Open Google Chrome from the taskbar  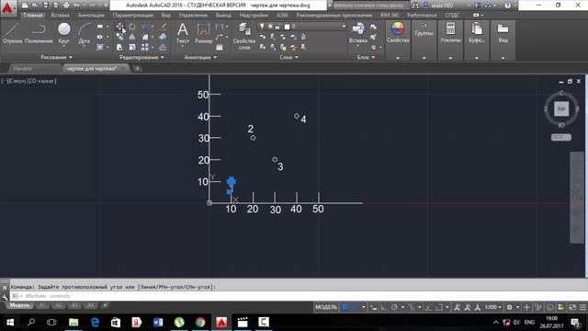[200, 322]
